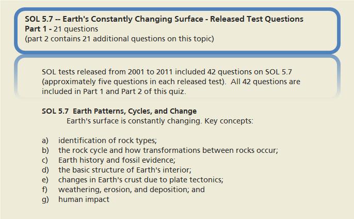Select the plate tectonics list item
The width and height of the screenshot is (354, 219).
(140, 180)
